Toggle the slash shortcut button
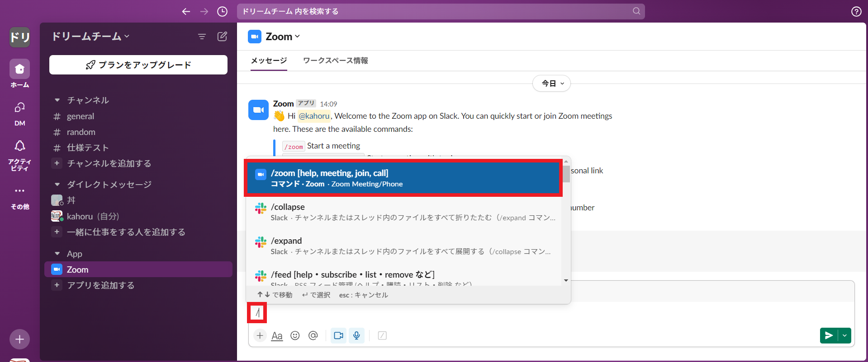 click(x=382, y=335)
